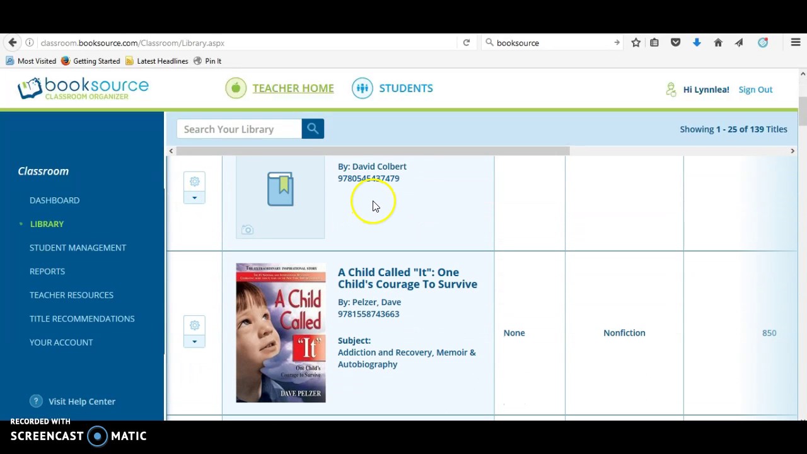The image size is (807, 454).
Task: Click the Pin It bookmark
Action: [x=207, y=61]
